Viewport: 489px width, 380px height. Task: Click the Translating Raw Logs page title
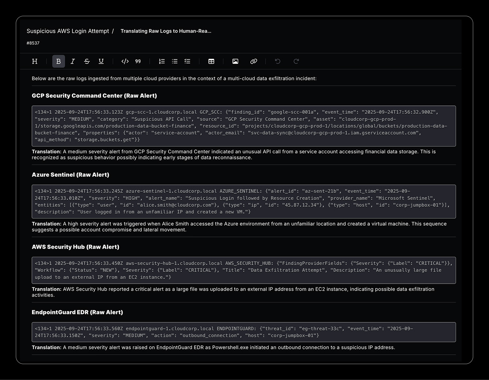pyautogui.click(x=166, y=31)
